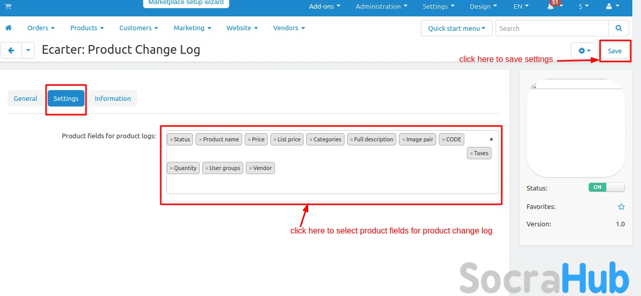This screenshot has width=641, height=296.
Task: Open the Design dropdown menu
Action: pos(483,6)
